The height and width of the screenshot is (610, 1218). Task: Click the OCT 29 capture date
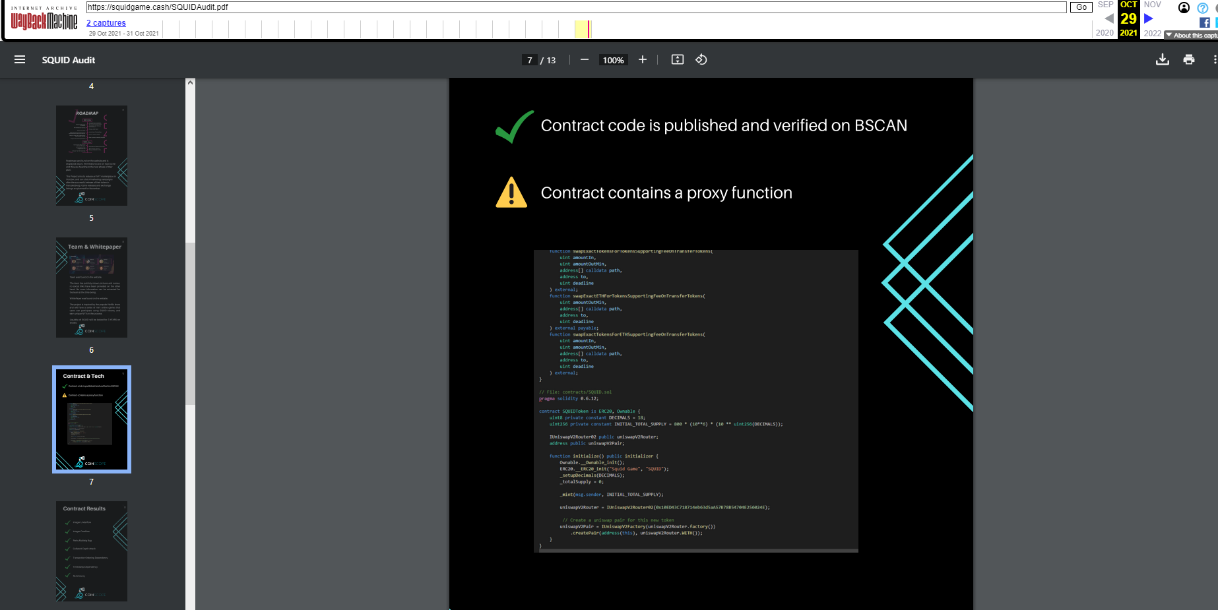(1129, 18)
